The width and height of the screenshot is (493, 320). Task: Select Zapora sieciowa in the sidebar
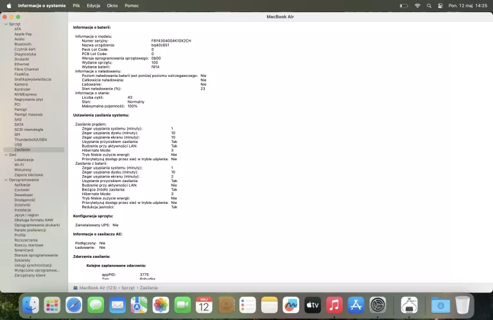29,175
